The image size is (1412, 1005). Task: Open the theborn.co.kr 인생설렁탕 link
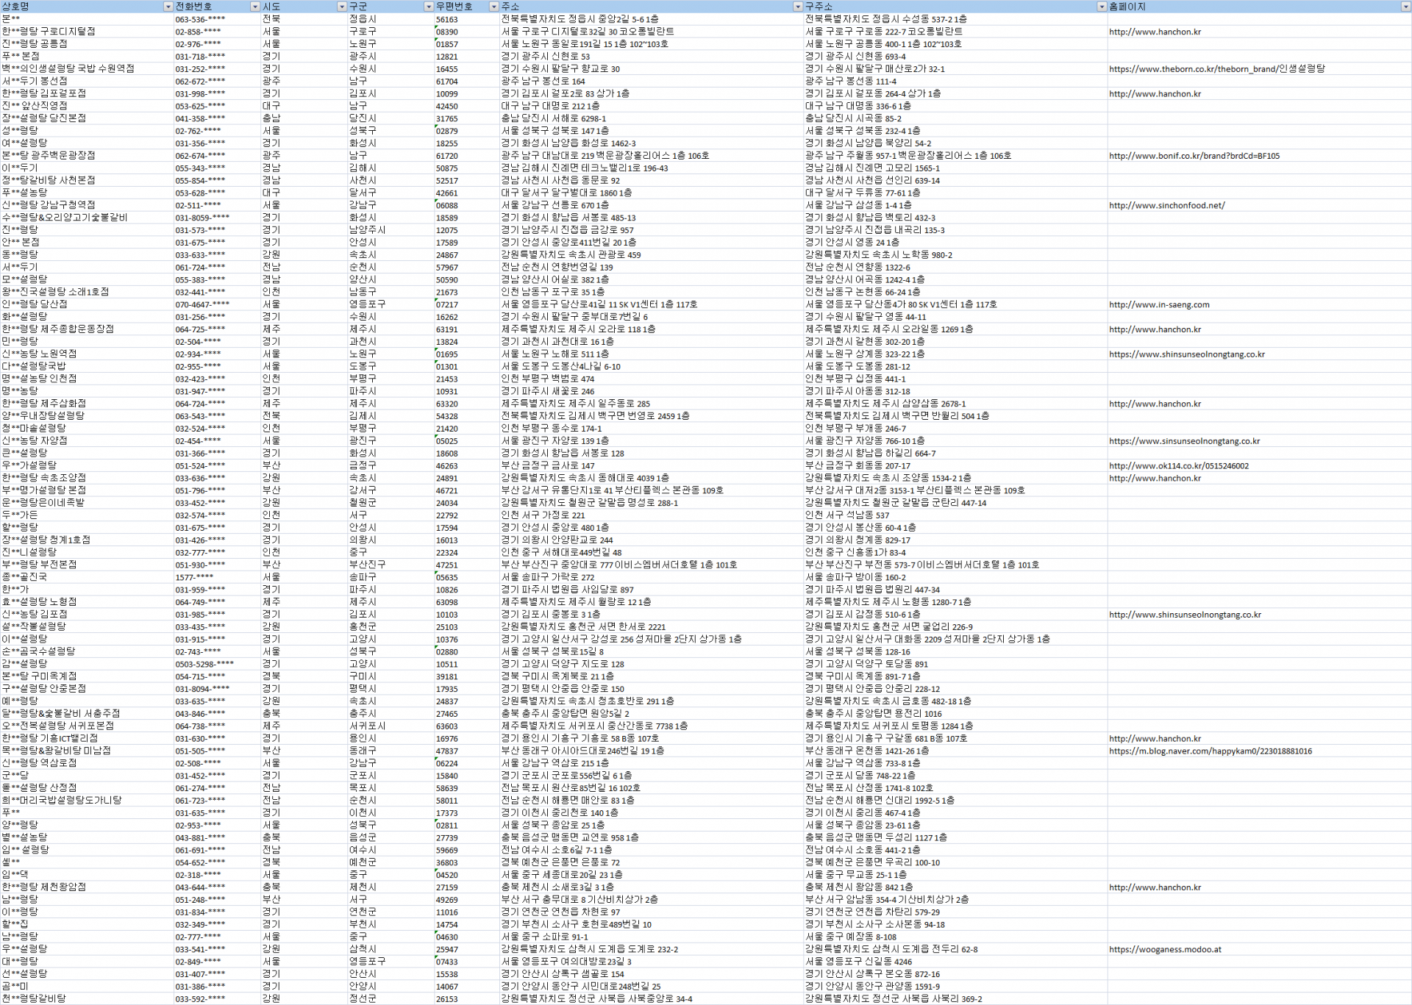[1216, 69]
